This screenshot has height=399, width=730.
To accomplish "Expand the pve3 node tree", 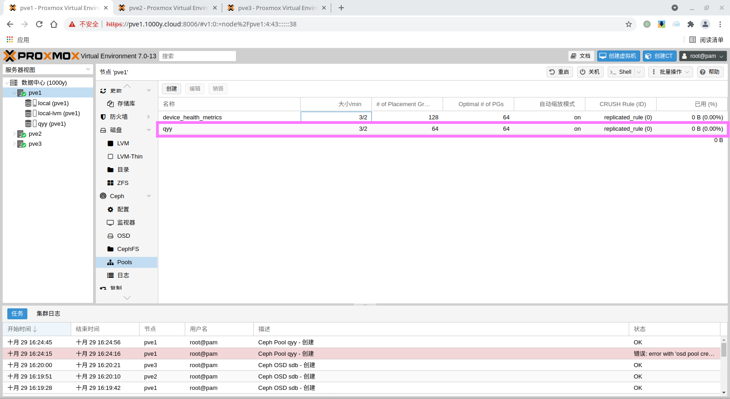I will [14, 144].
